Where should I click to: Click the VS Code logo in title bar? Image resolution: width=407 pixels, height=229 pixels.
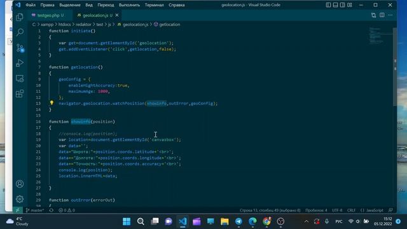click(x=18, y=5)
